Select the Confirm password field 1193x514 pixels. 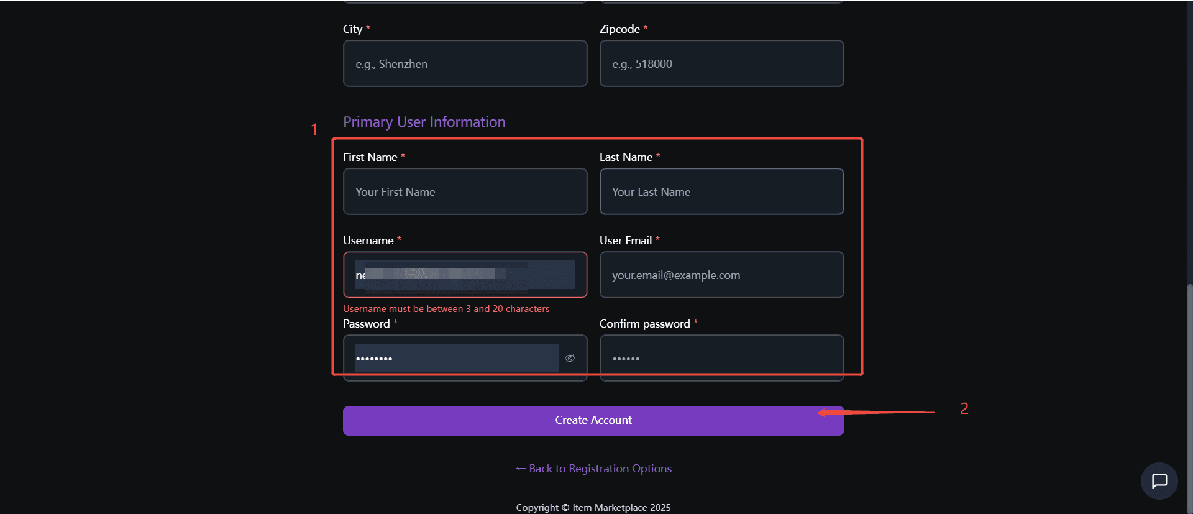[721, 358]
